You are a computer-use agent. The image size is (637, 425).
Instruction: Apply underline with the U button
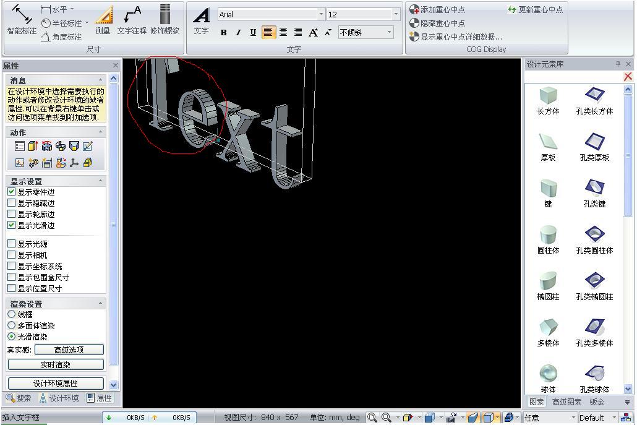point(253,33)
